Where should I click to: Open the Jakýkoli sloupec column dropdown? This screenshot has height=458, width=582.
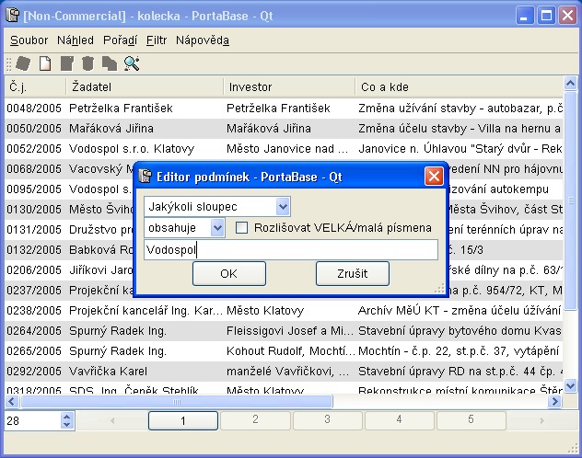tap(282, 206)
